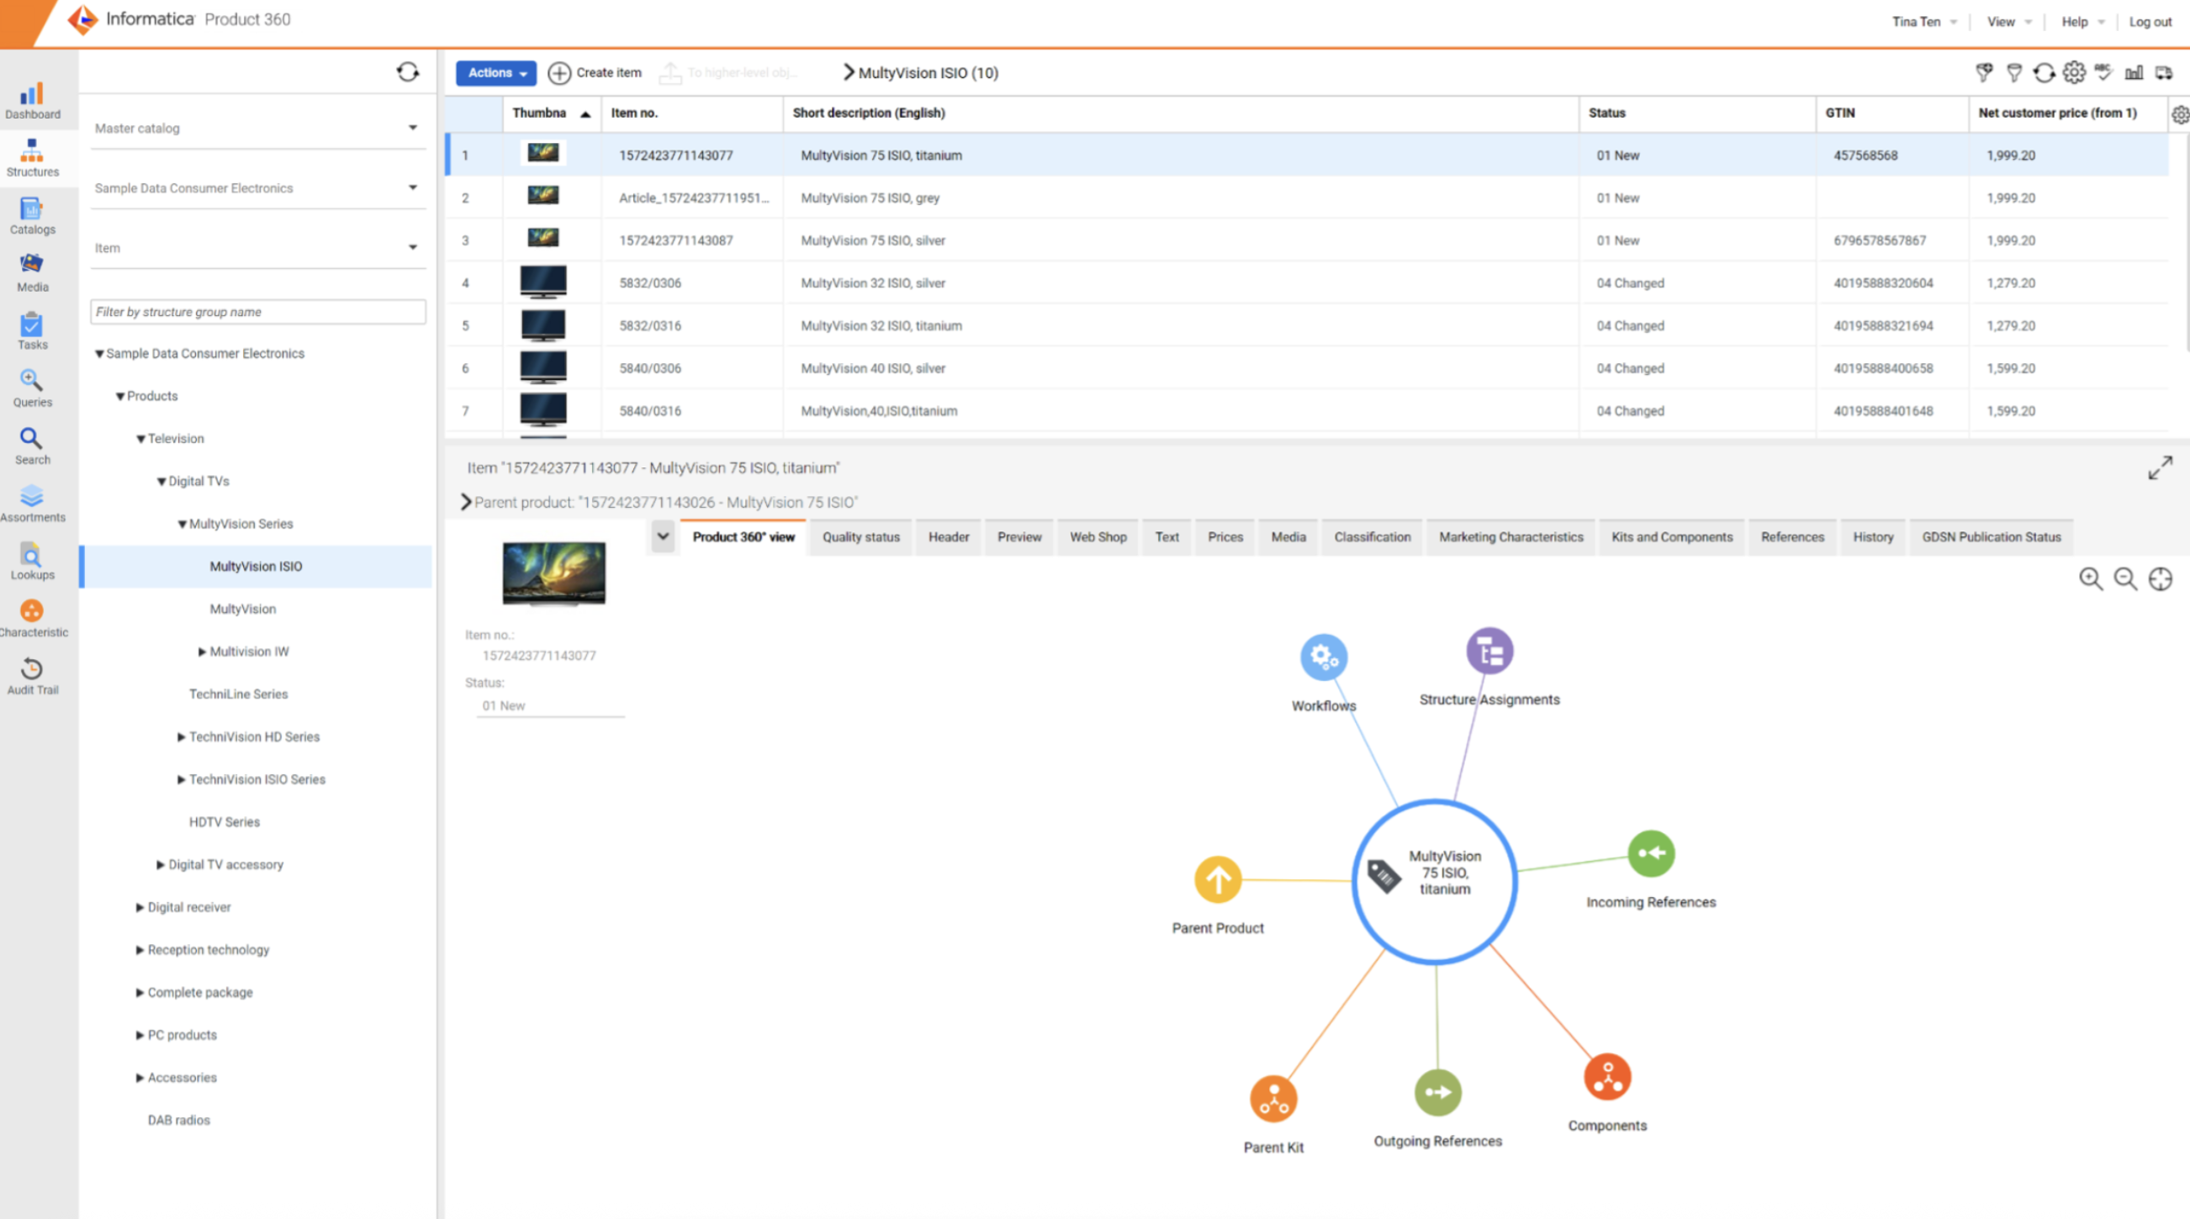Click the refresh icon above the catalog tree
This screenshot has height=1219, width=2190.
pyautogui.click(x=408, y=73)
